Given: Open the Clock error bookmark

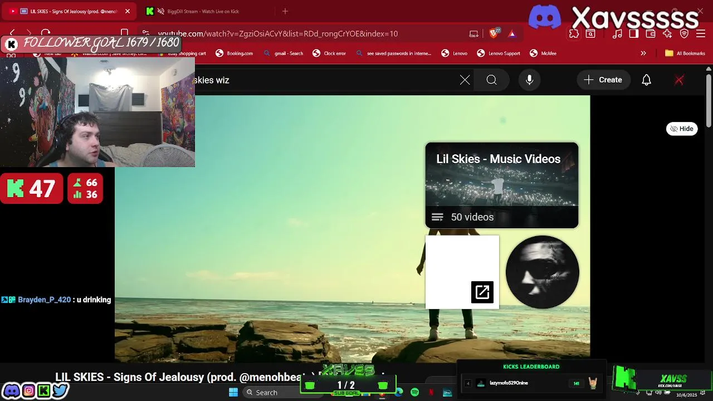Looking at the screenshot, I should click(329, 53).
